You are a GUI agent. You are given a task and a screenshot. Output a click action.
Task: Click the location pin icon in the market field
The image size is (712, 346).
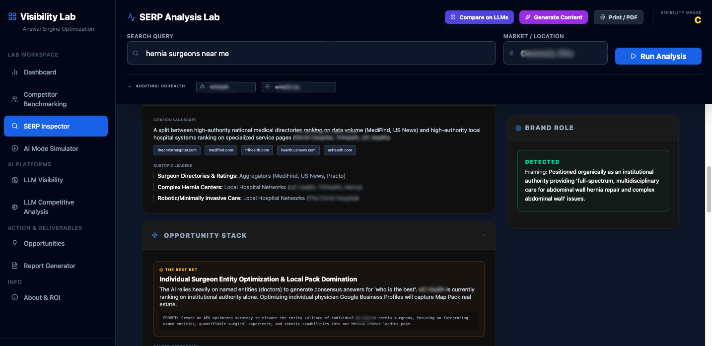coord(511,53)
